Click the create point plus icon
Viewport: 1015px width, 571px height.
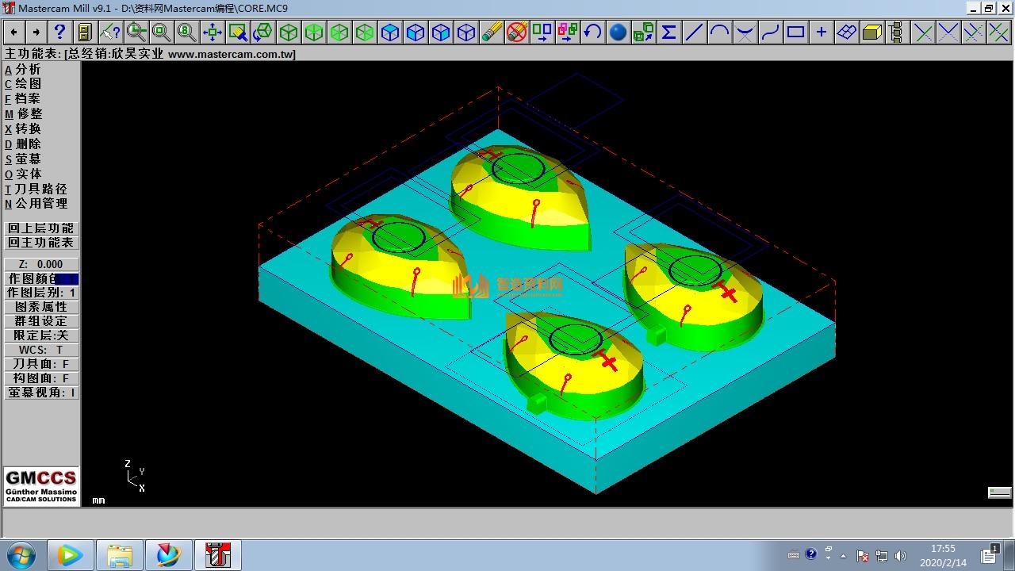point(821,33)
